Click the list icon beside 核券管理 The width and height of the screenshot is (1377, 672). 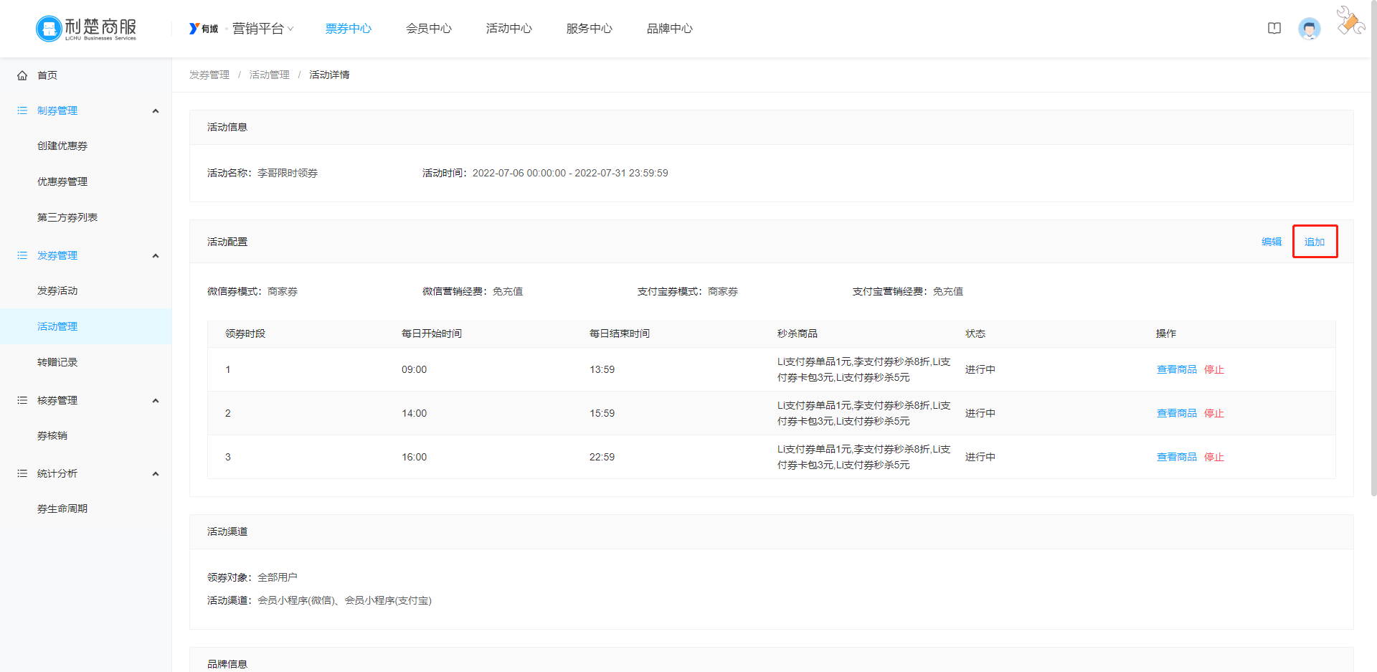click(x=22, y=400)
